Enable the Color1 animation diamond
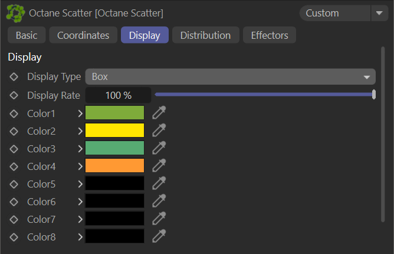Viewport: 394px width, 254px height. (x=14, y=113)
